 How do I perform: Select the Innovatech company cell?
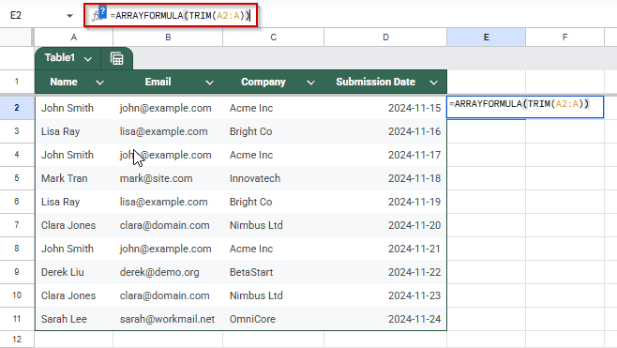tap(274, 178)
